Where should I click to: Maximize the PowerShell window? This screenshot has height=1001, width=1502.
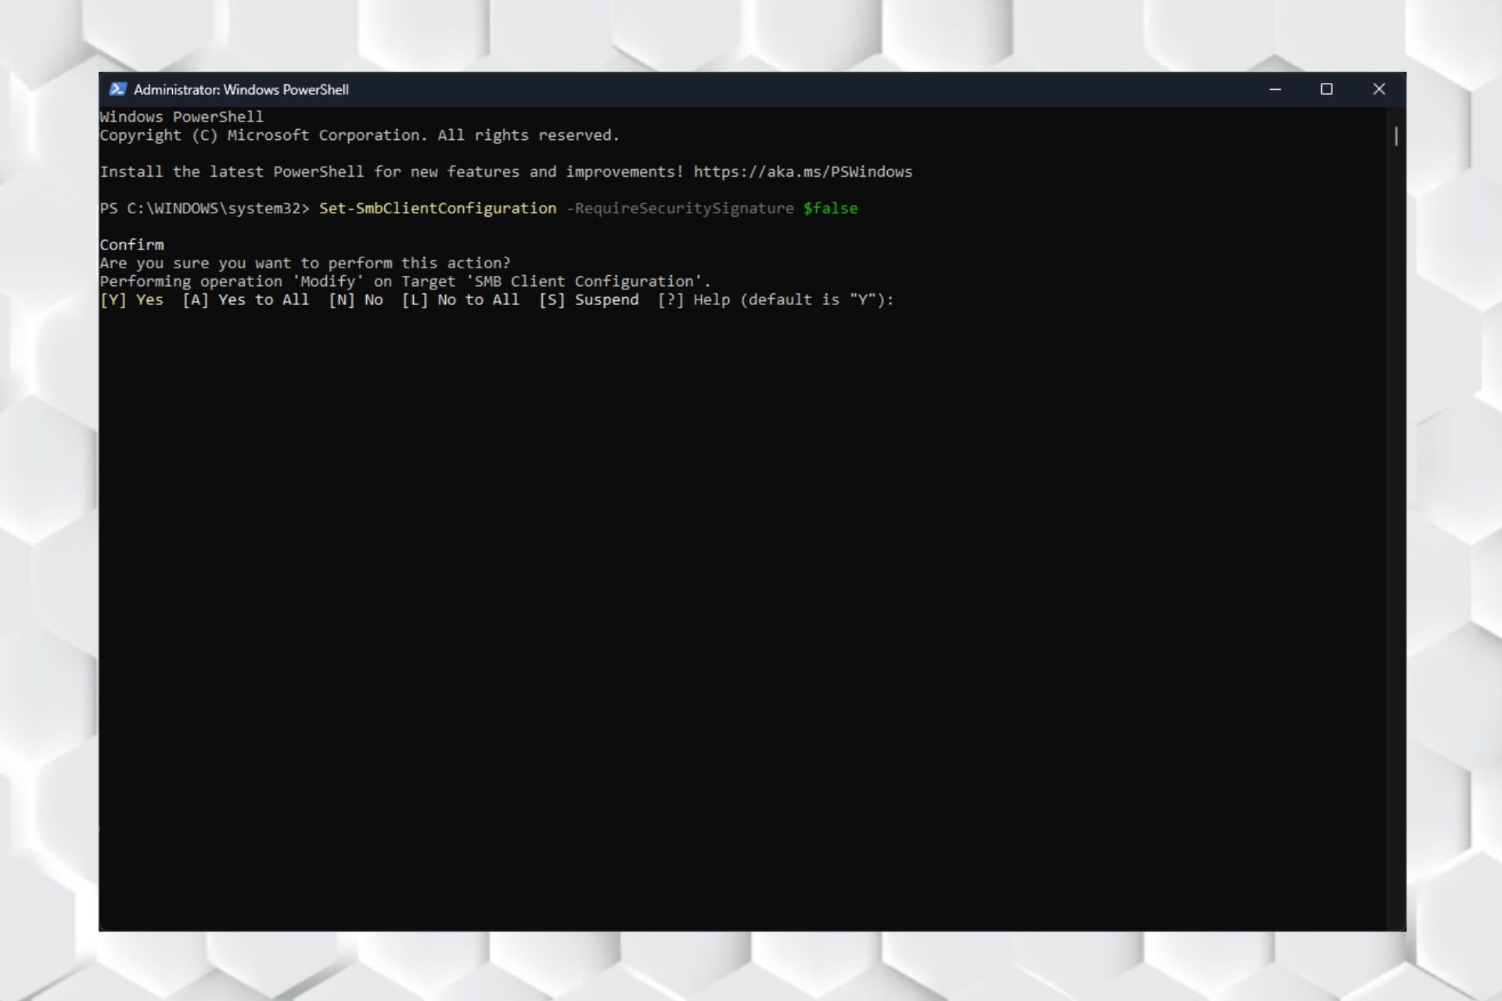[1327, 89]
